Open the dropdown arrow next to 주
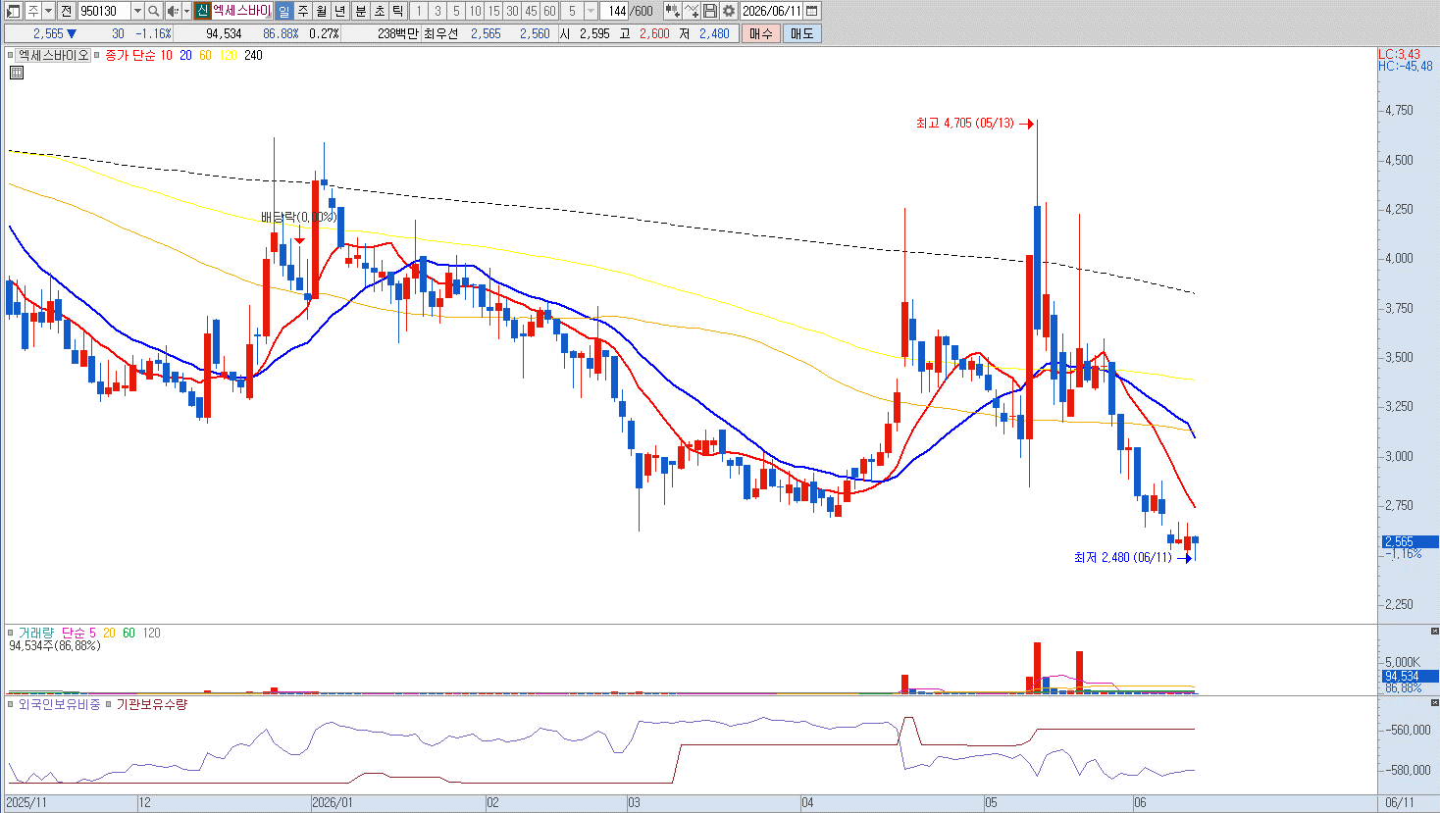This screenshot has width=1440, height=813. click(x=48, y=11)
